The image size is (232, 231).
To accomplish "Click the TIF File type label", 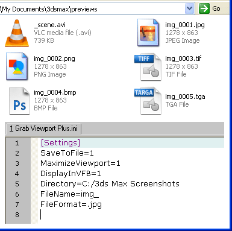I will click(176, 74).
